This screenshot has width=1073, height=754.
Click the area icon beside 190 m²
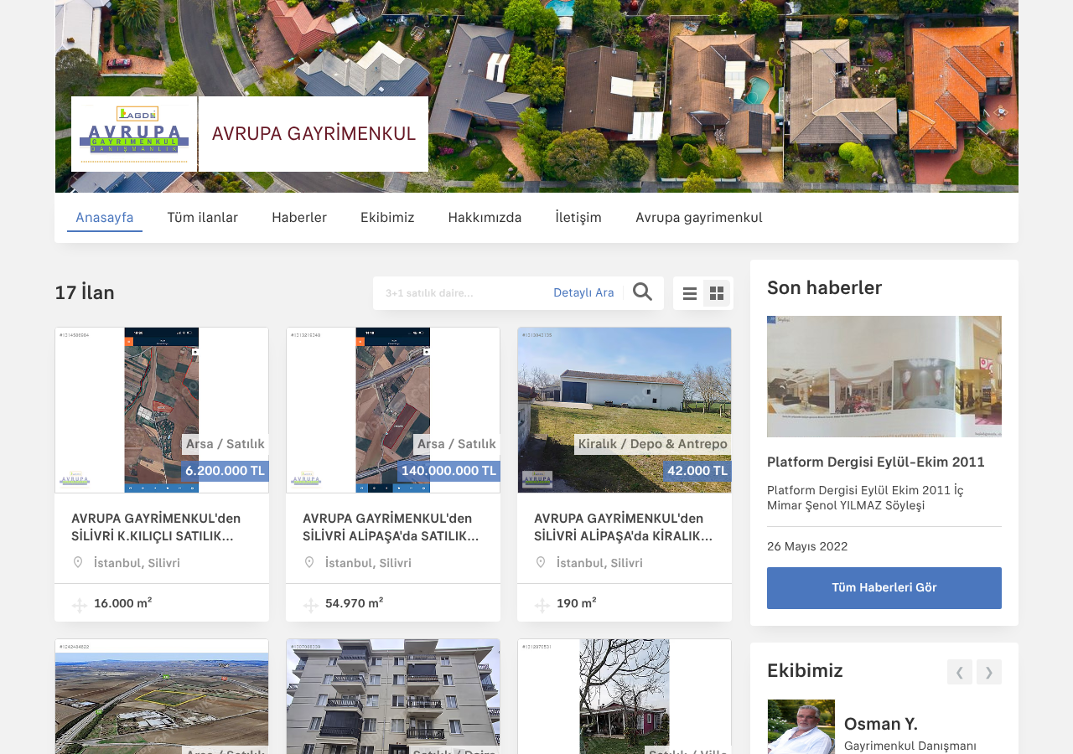(542, 605)
